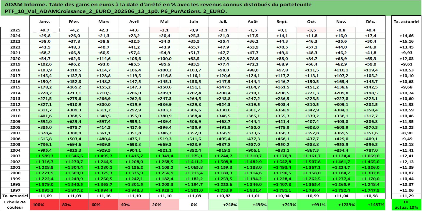Viewport: 422px width, 211px height.
Task: Click the 'Mai' column header
Action: click(164, 22)
